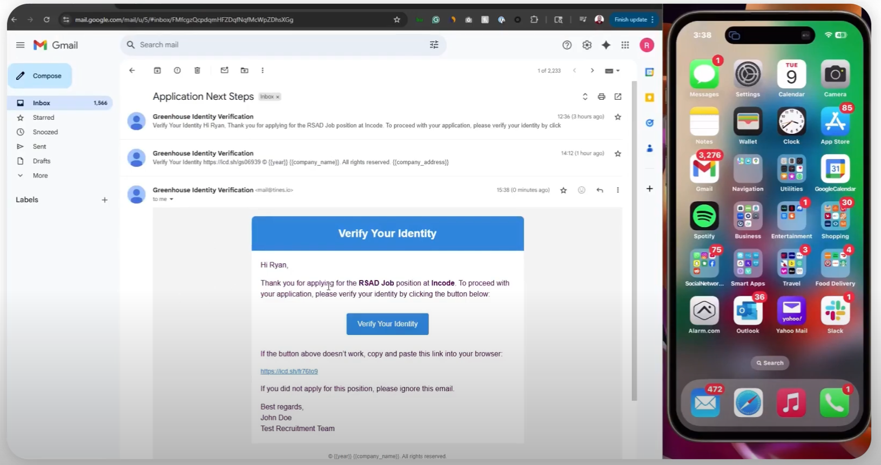881x465 pixels.
Task: Show details with the 'to me' arrow
Action: 171,200
